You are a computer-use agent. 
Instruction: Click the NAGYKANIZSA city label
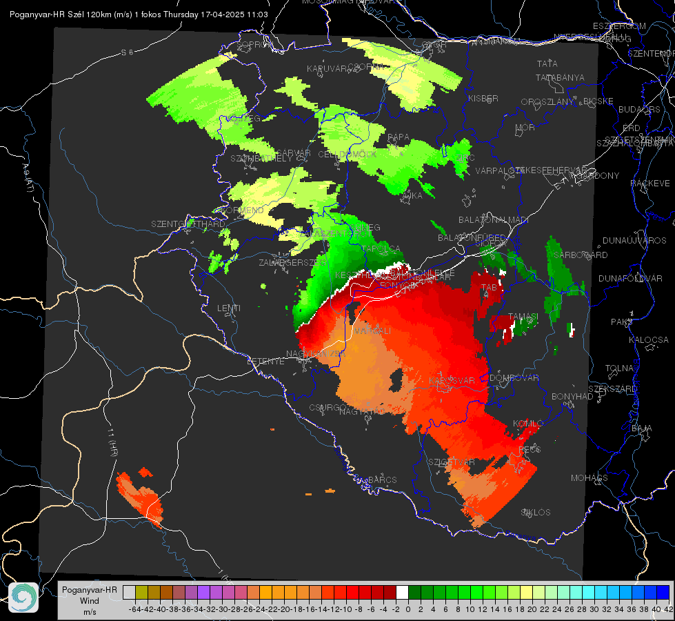coord(316,354)
